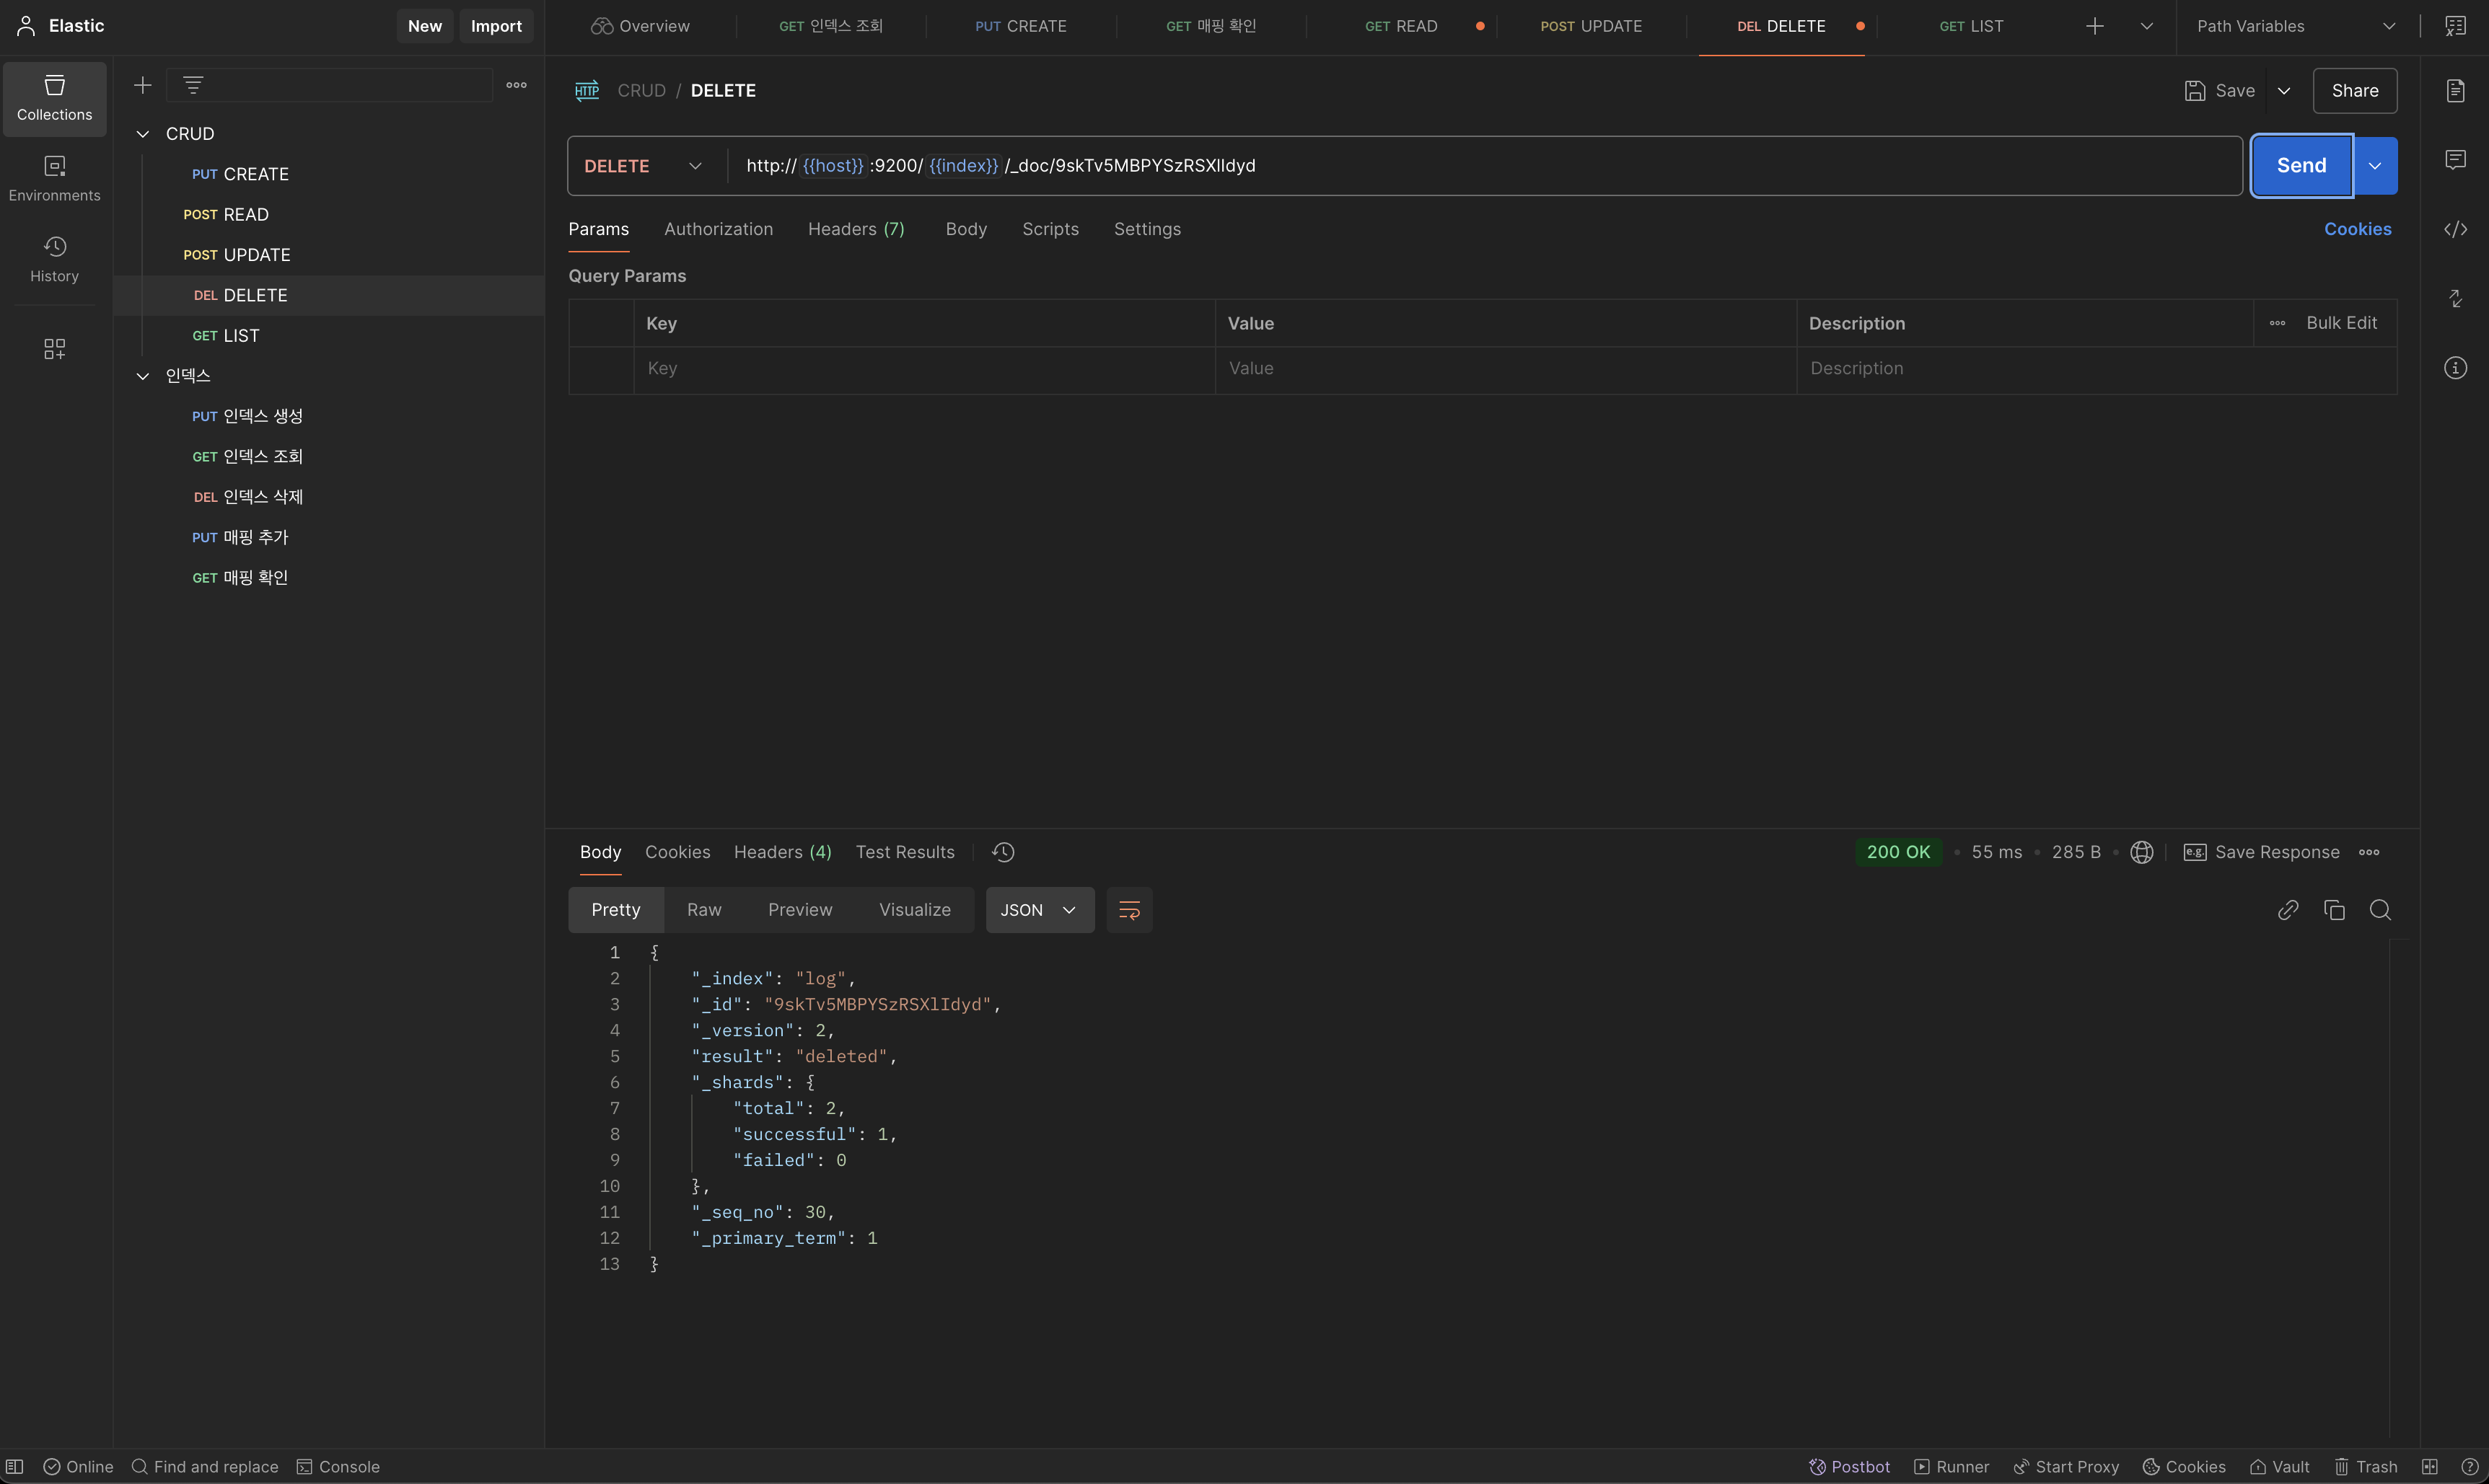The width and height of the screenshot is (2489, 1484).
Task: Open the DELETE method dropdown
Action: pyautogui.click(x=644, y=166)
